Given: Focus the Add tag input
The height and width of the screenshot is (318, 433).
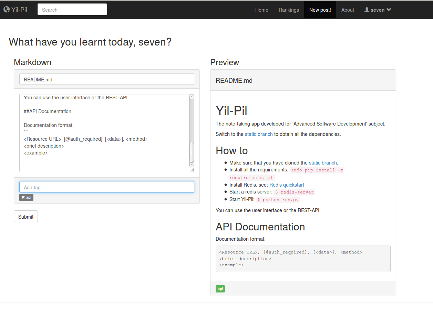Looking at the screenshot, I should 107,187.
